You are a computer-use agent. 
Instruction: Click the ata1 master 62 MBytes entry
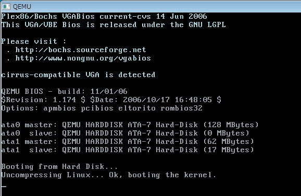tap(128, 142)
